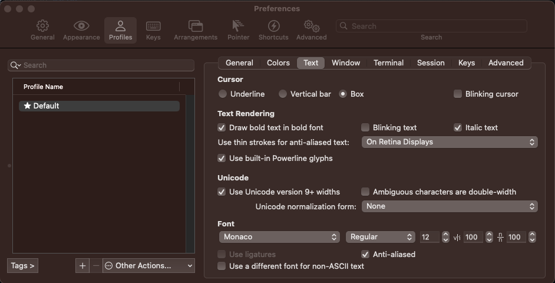The image size is (555, 283).
Task: Switch to the Session tab
Action: [431, 62]
